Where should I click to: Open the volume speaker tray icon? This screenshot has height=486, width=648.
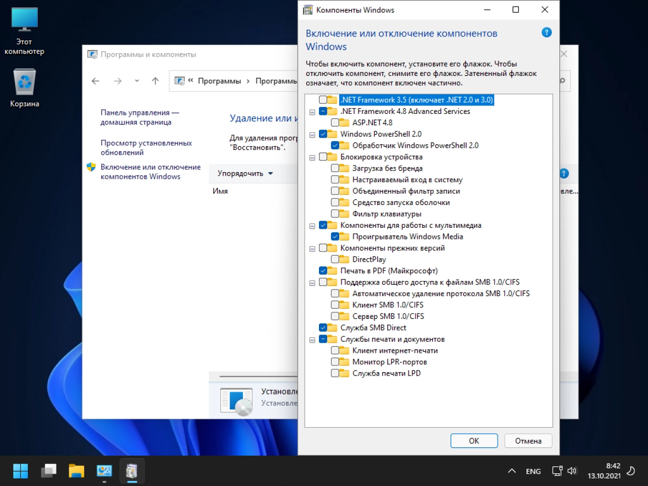point(572,471)
